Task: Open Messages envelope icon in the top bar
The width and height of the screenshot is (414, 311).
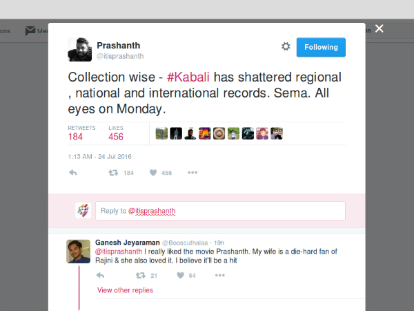Action: pyautogui.click(x=30, y=30)
